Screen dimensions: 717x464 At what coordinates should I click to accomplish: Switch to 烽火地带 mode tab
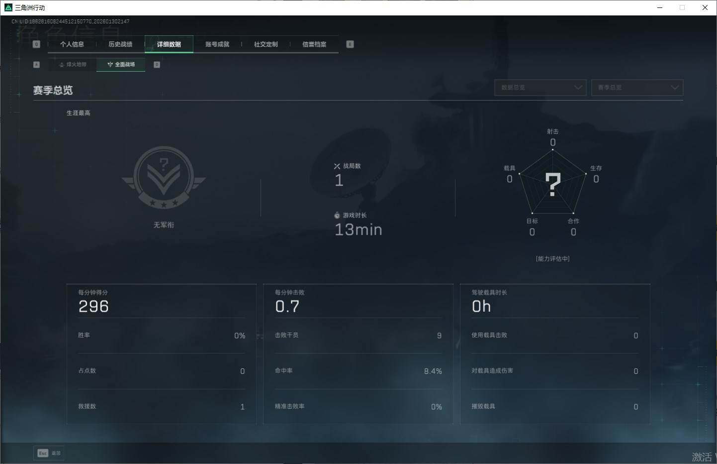(73, 65)
